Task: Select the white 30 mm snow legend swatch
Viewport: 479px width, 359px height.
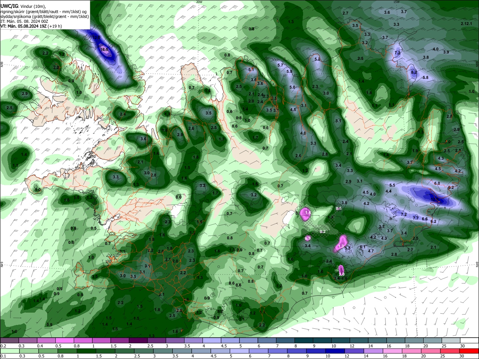Action: click(x=470, y=341)
